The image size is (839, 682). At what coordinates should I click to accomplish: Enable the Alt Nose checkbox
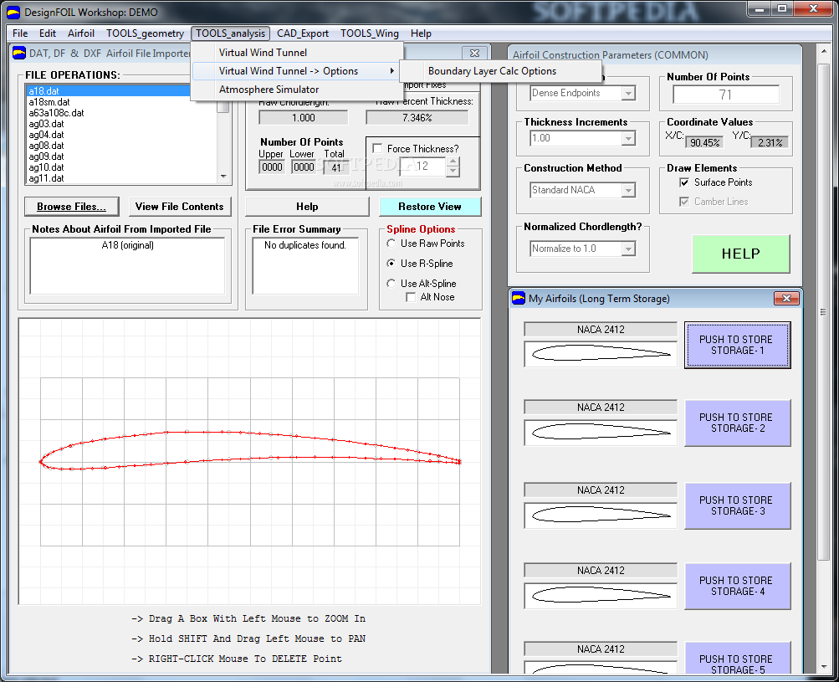[411, 297]
